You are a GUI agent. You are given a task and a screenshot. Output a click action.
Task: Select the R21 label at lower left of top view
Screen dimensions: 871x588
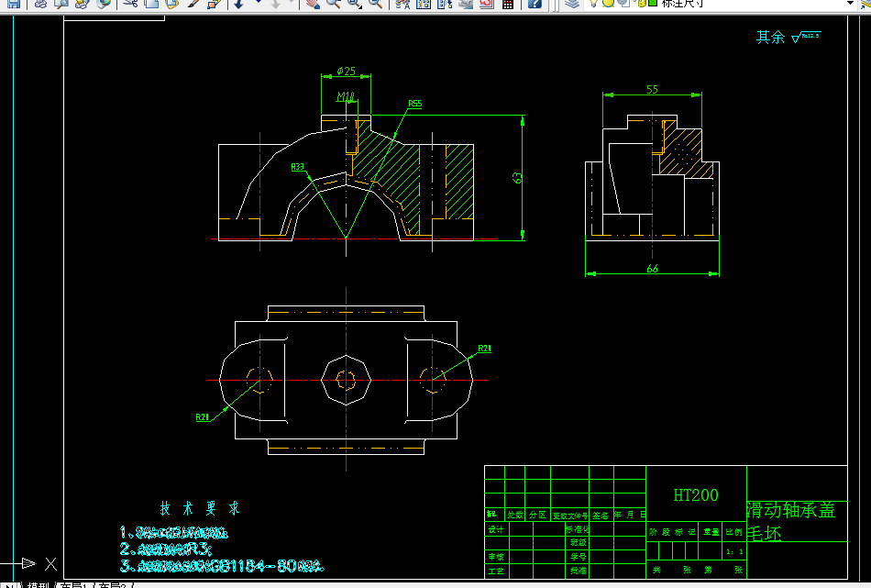click(203, 416)
